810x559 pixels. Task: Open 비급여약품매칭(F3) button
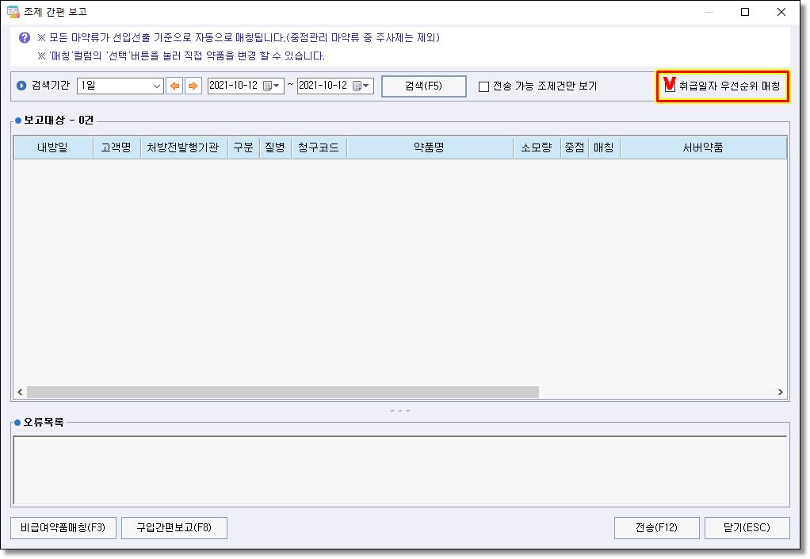63,527
